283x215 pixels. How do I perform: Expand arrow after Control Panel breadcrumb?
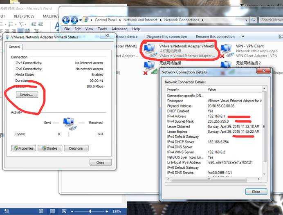point(120,20)
